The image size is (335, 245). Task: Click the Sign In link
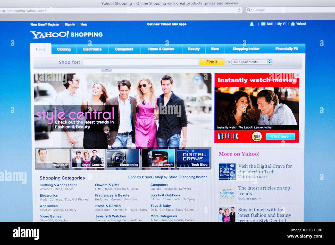70,24
